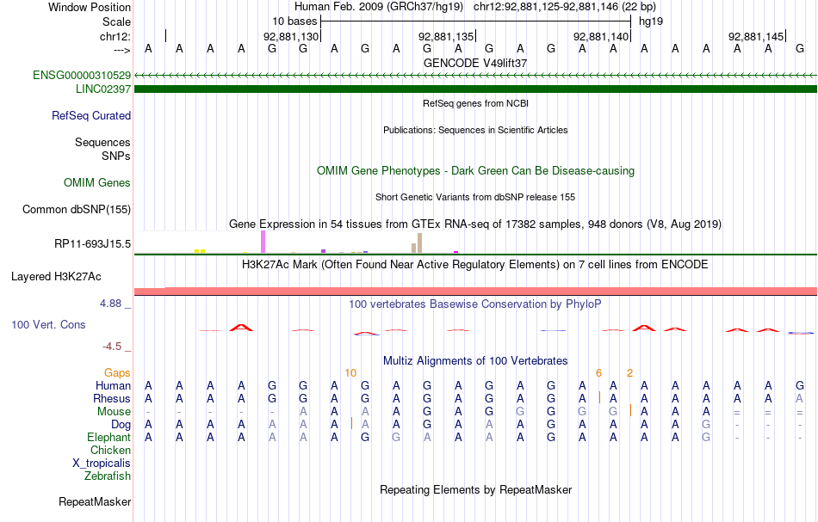Screen dimensions: 818x522
Task: Select the Dog species row label
Action: tap(121, 425)
